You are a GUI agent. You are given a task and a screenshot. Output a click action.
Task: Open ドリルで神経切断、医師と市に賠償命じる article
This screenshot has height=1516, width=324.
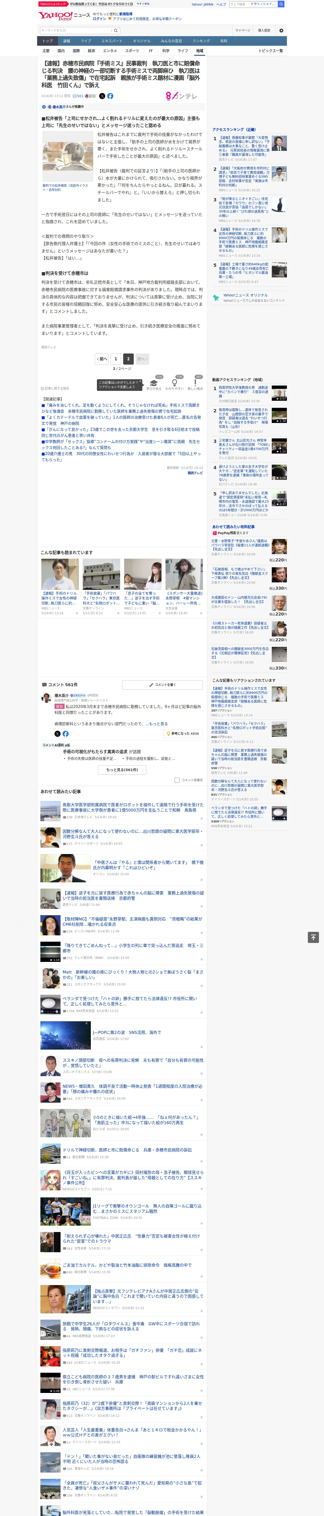pos(127,1149)
